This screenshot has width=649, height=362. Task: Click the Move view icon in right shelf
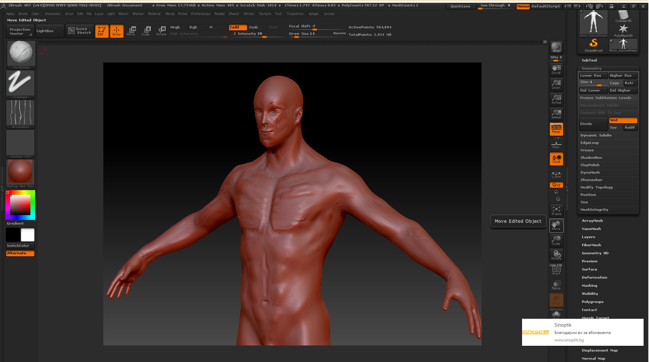click(556, 226)
